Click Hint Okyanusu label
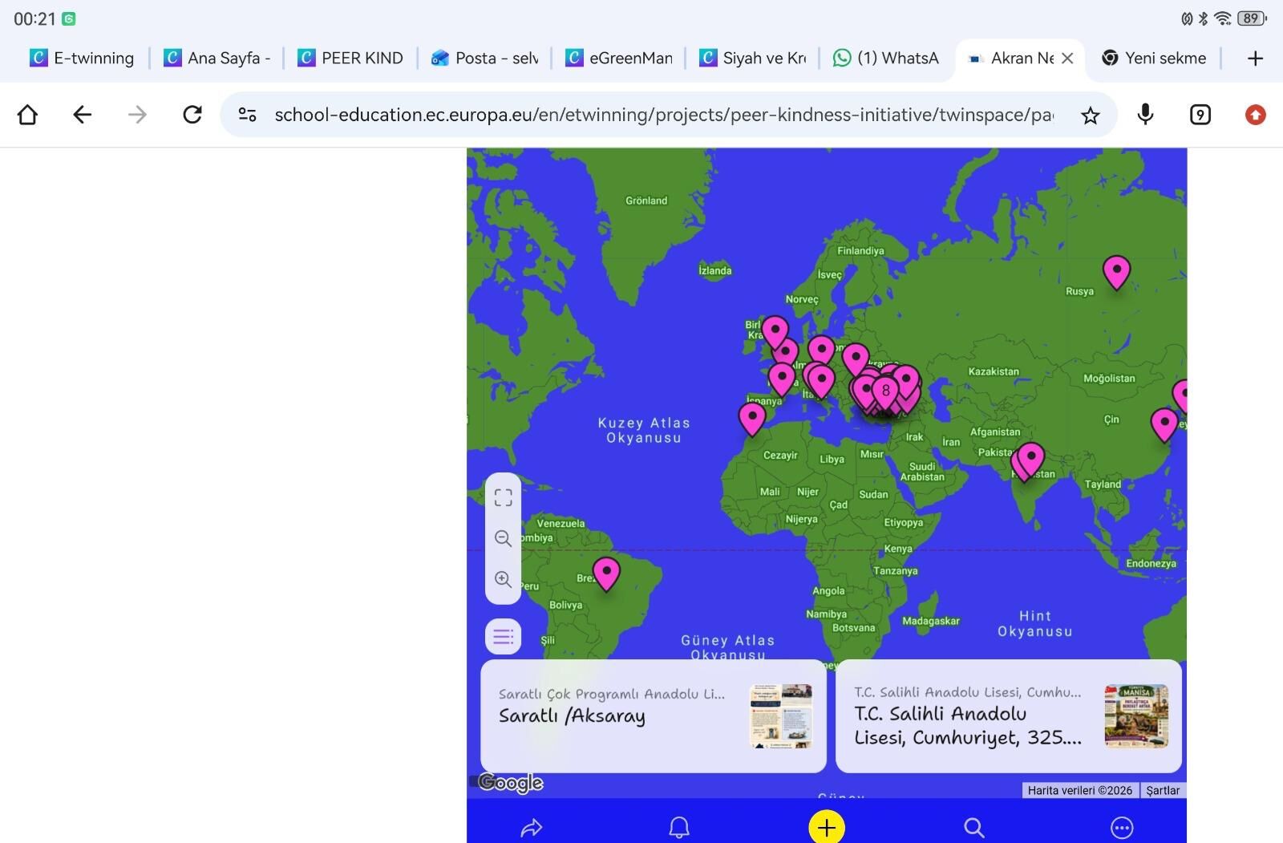Image resolution: width=1283 pixels, height=843 pixels. coord(1035,623)
